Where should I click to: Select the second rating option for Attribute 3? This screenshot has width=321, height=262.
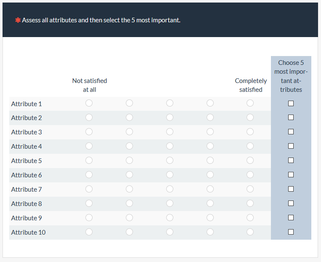click(x=129, y=132)
